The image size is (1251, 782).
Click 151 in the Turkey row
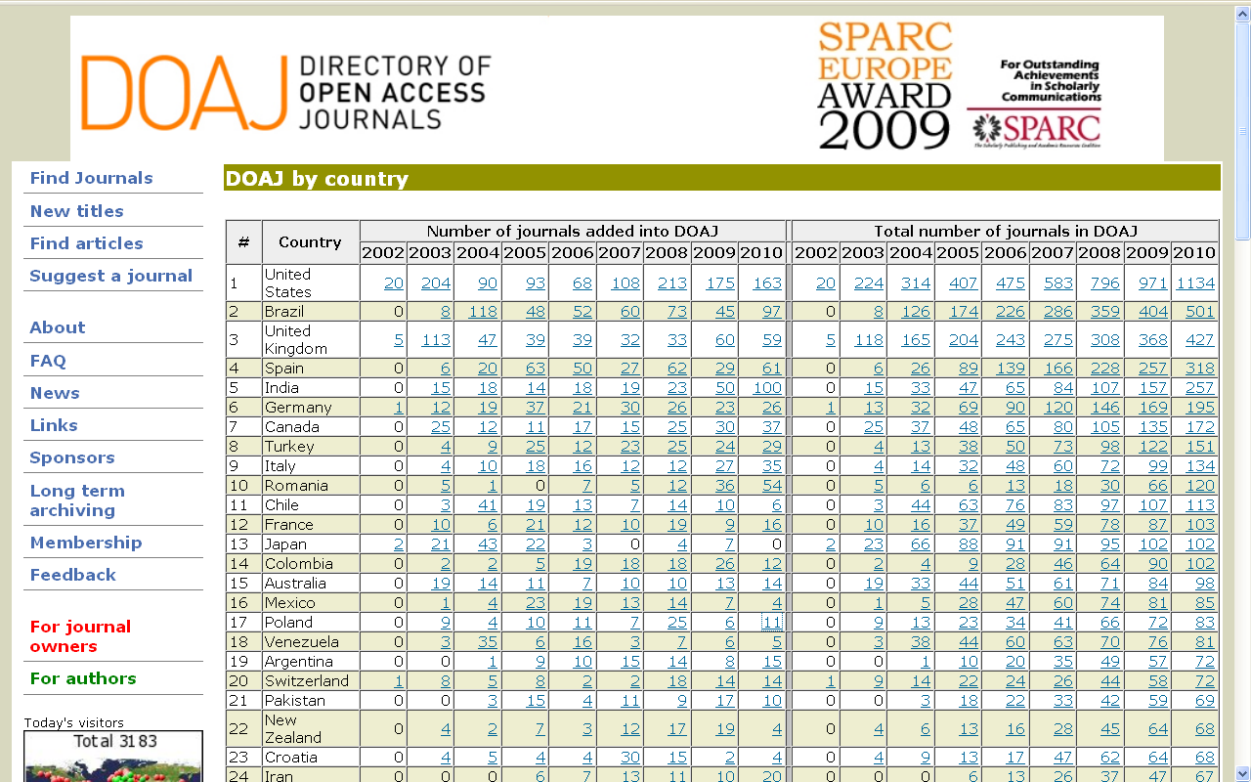[1200, 447]
